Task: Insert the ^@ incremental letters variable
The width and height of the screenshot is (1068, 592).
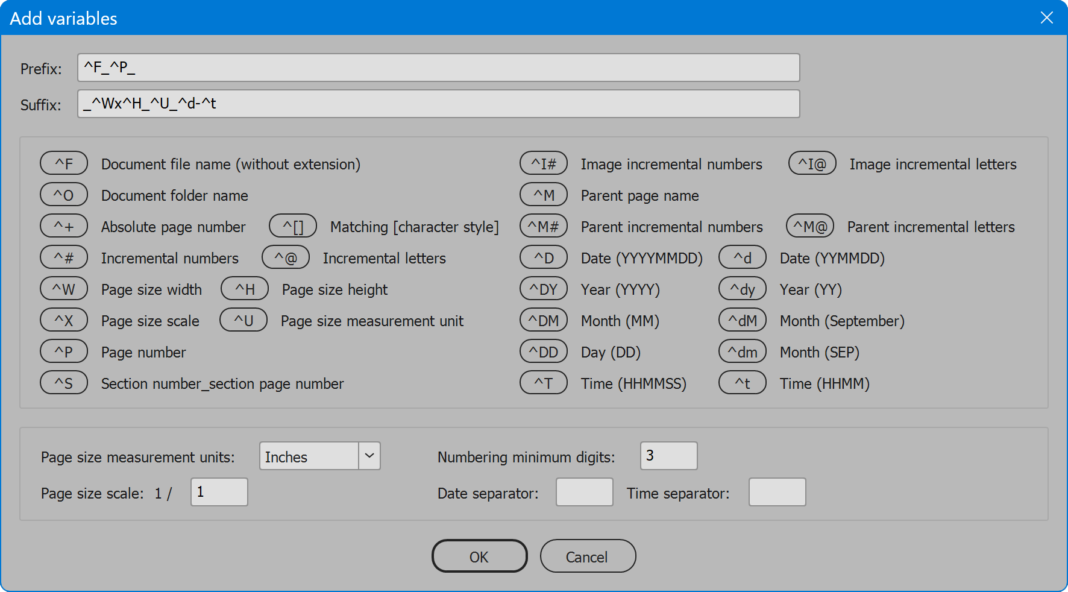Action: (x=286, y=257)
